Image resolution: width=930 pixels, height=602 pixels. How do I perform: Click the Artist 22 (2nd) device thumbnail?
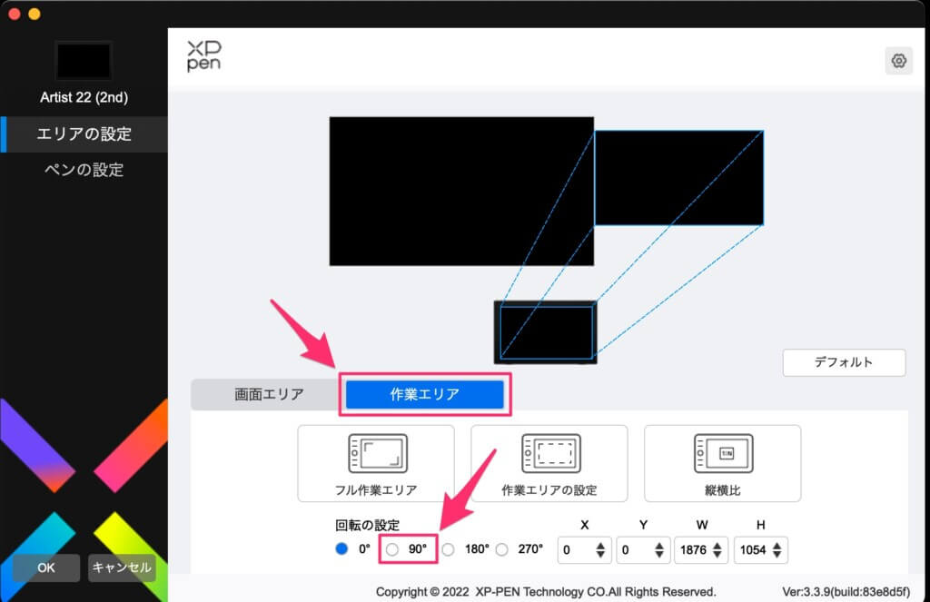(84, 61)
